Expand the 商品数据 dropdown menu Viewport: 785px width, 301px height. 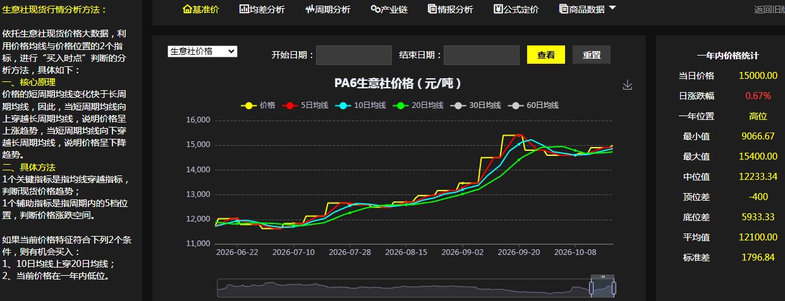coord(588,9)
